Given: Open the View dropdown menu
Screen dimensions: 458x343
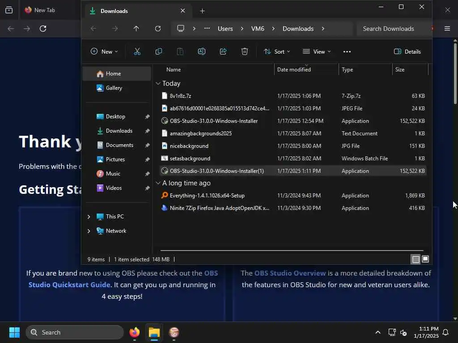Looking at the screenshot, I should [x=317, y=52].
